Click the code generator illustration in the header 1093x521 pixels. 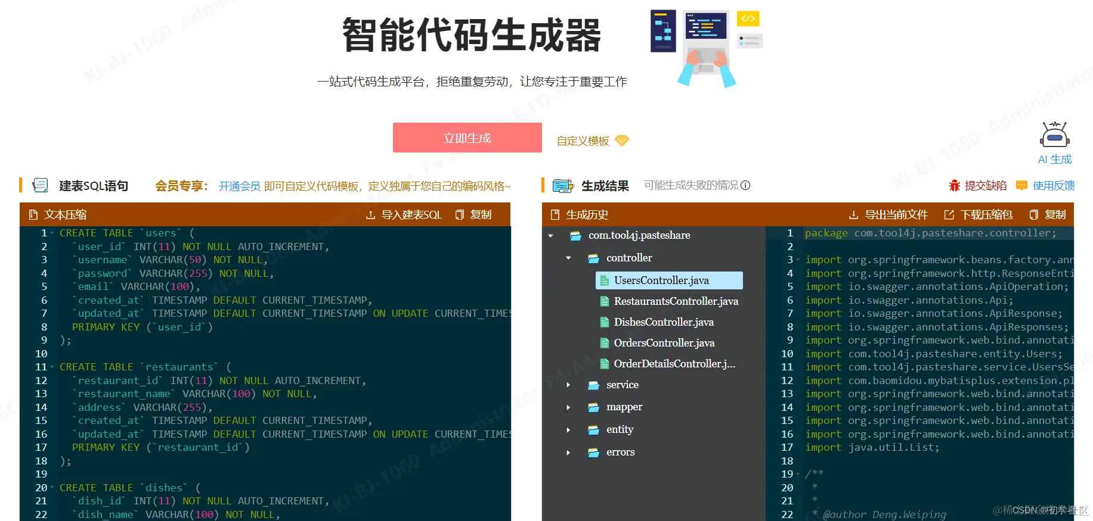(706, 48)
